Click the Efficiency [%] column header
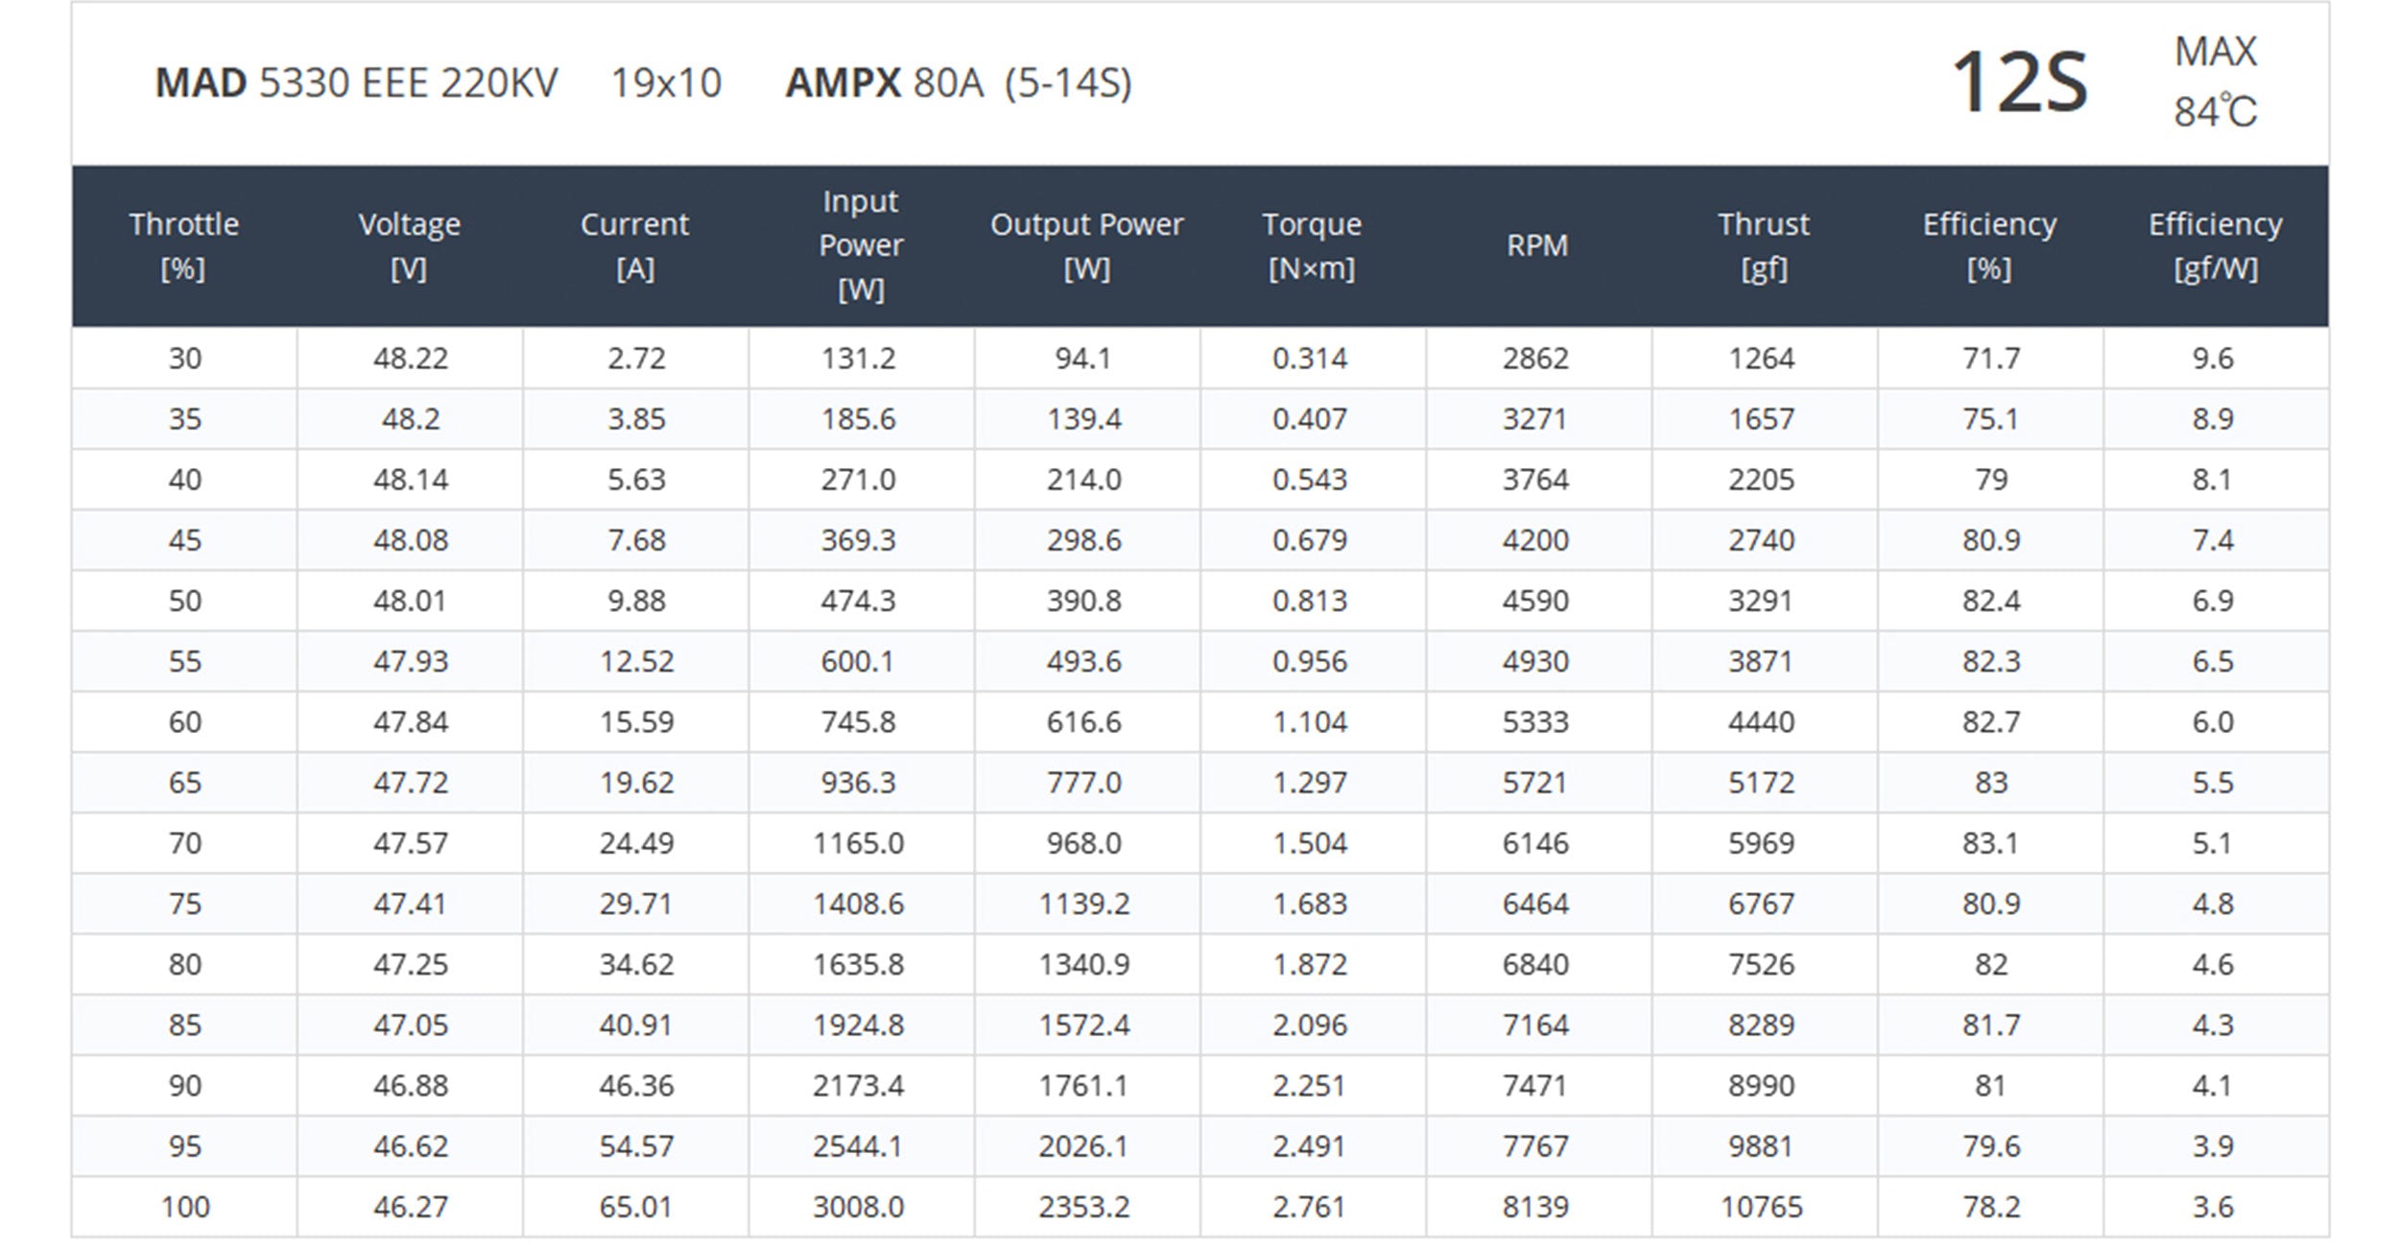This screenshot has height=1248, width=2399. click(x=1989, y=246)
